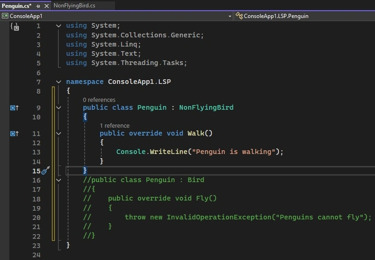Click the ConsoleApp1 C# project icon
This screenshot has height=260, width=375.
(5, 16)
